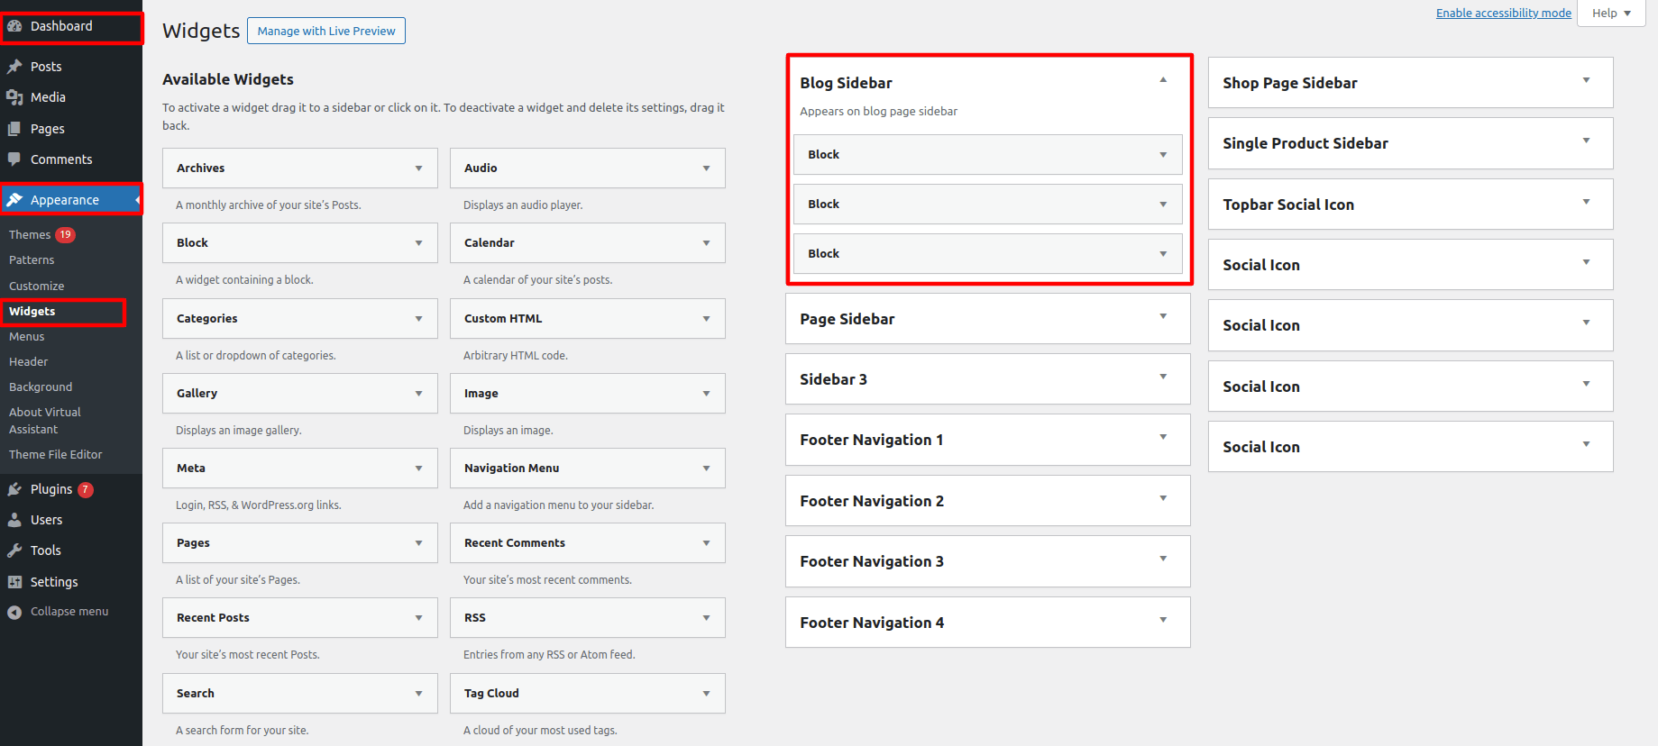The height and width of the screenshot is (746, 1658).
Task: Click the Users person icon
Action: 14,520
